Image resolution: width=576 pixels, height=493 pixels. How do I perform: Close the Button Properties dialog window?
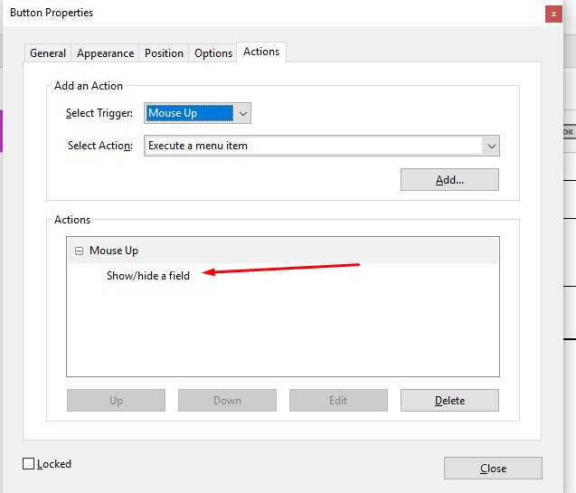tap(552, 14)
